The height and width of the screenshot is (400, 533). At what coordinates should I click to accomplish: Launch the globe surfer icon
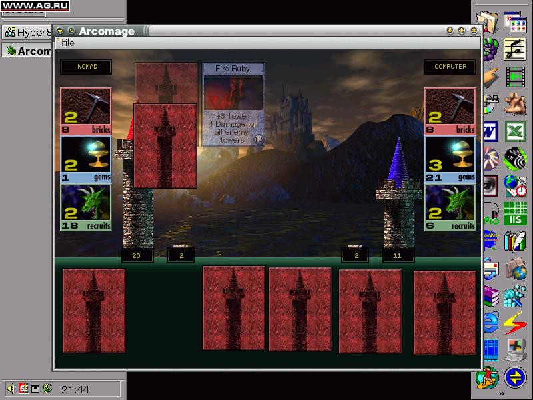488,377
